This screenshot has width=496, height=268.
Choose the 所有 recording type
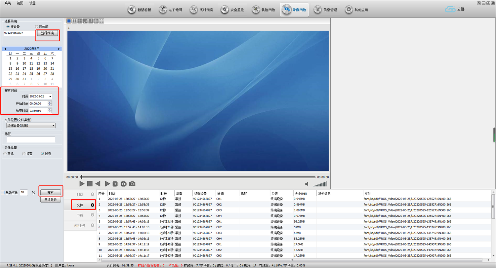pyautogui.click(x=46, y=154)
